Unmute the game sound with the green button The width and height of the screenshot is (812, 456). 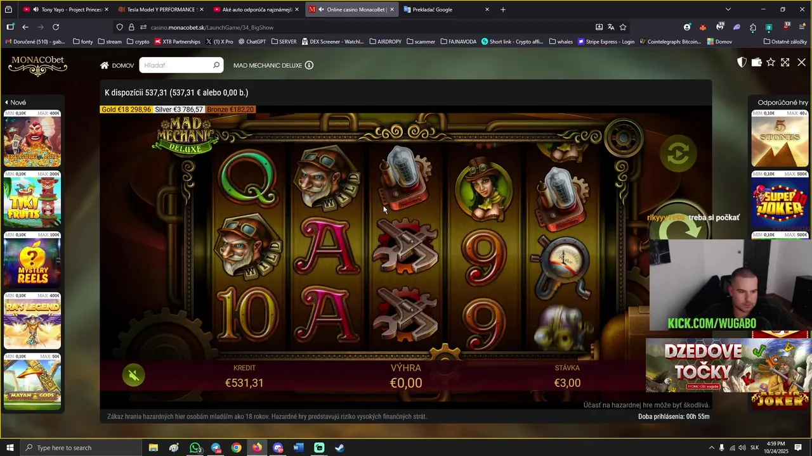click(x=133, y=376)
